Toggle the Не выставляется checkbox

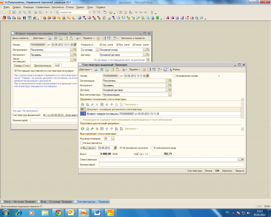click(x=82, y=143)
